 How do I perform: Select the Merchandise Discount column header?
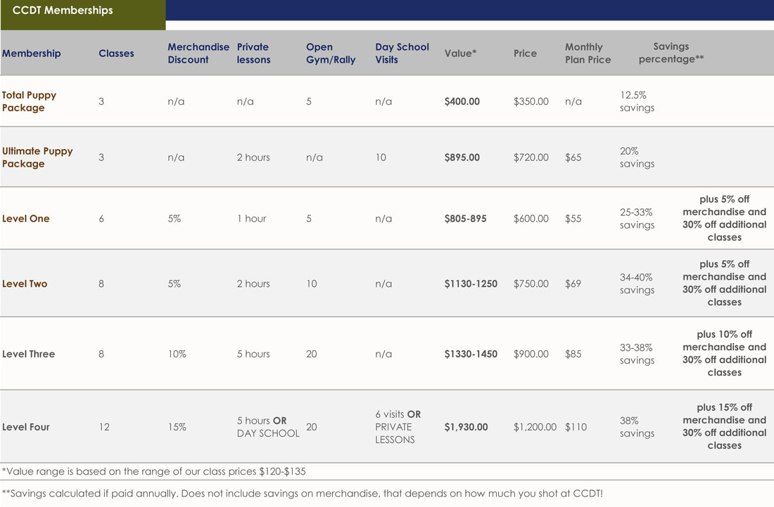pos(198,53)
